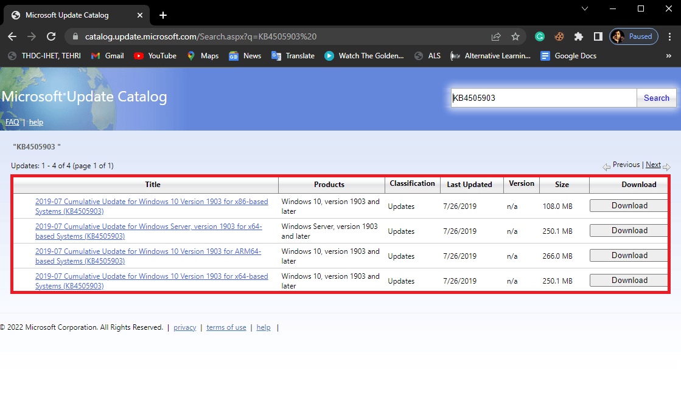Viewport: 681px width, 399px height.
Task: Go to the Next results page link
Action: (653, 165)
